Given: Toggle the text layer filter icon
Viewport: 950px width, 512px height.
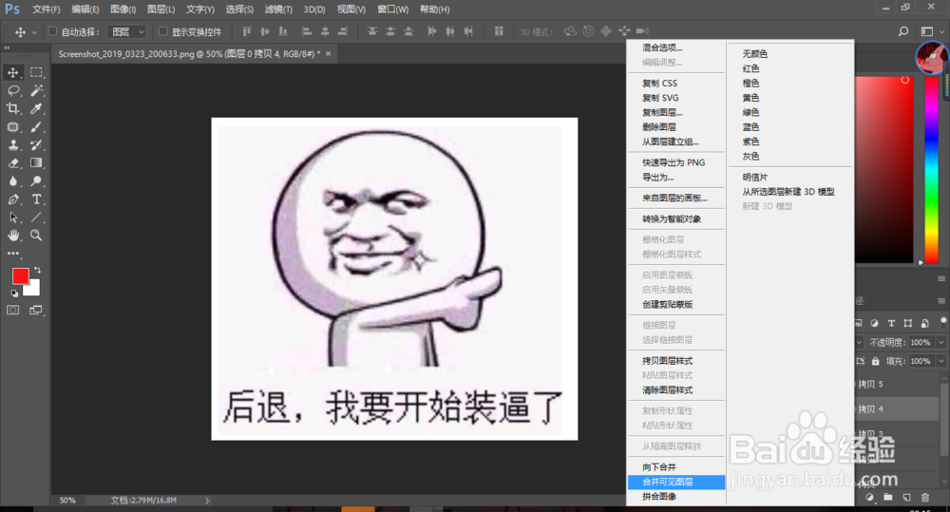Looking at the screenshot, I should [891, 324].
